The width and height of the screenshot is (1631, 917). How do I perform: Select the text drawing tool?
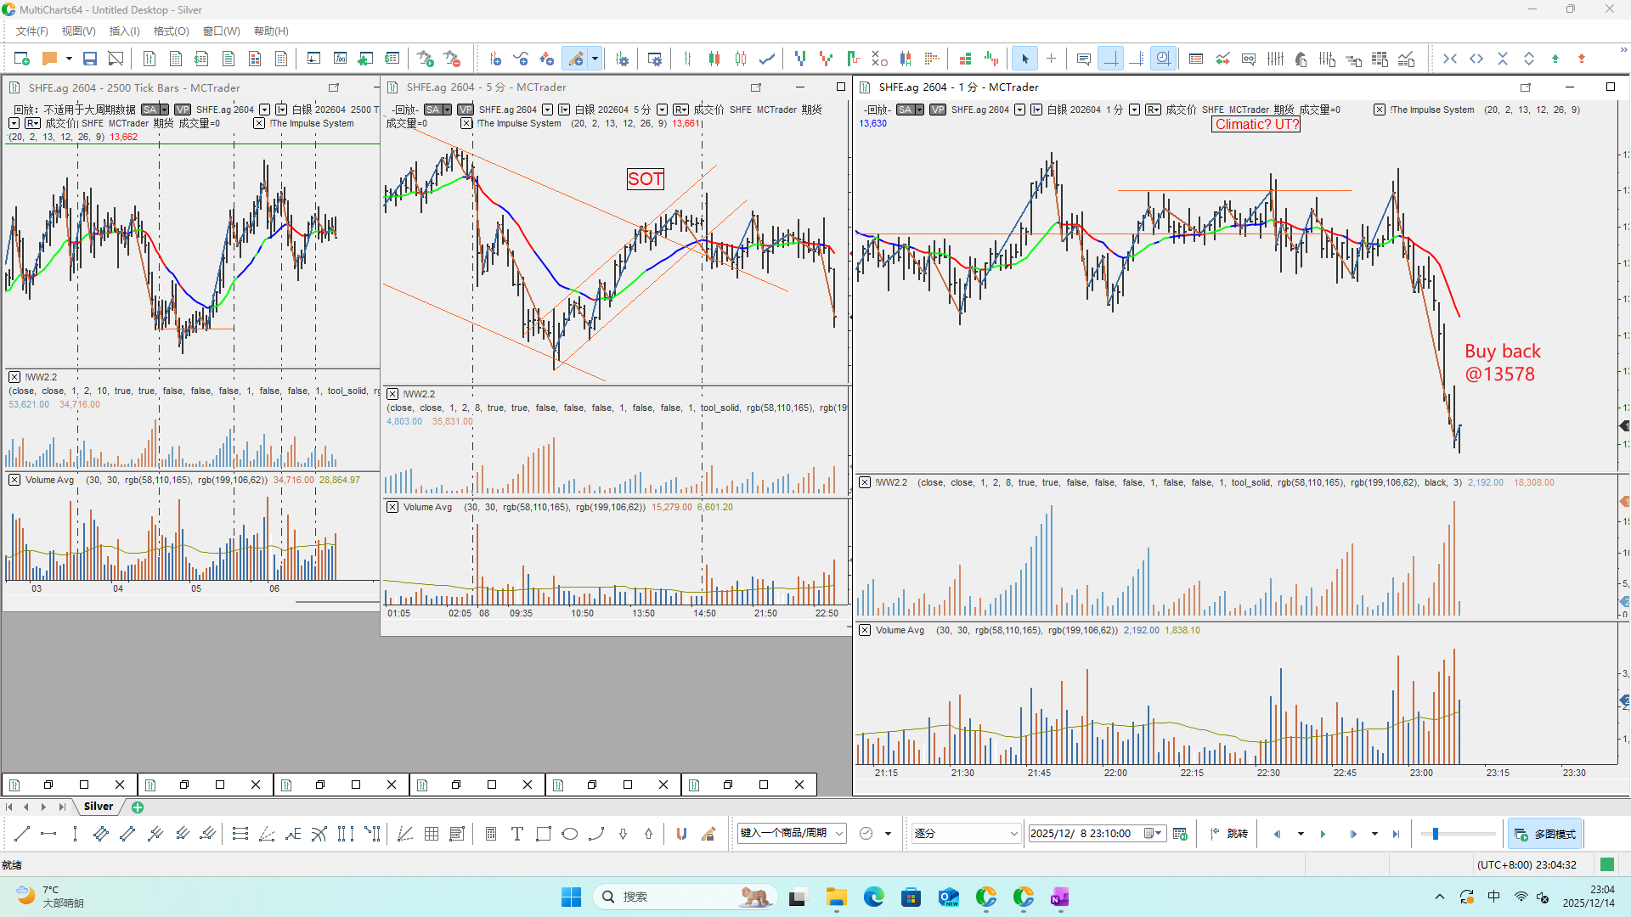(x=516, y=834)
